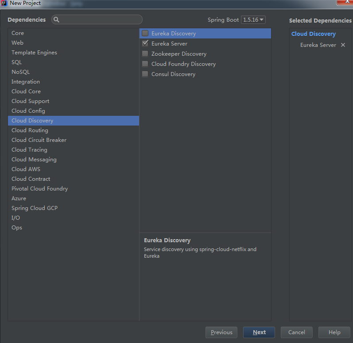Check the Cloud Foundry Discovery option

click(145, 64)
